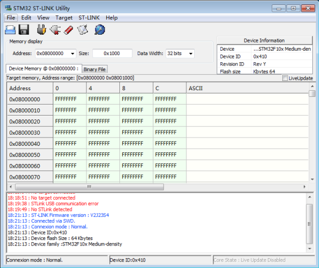Connect to the target plug icon

pos(41,30)
